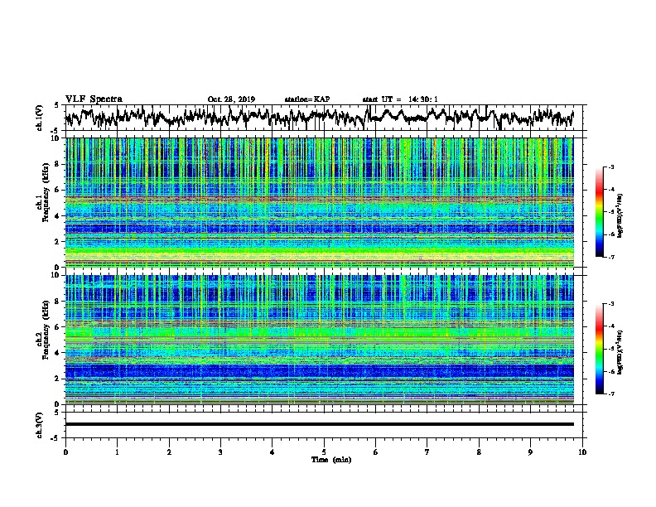Click the "4" kHz tick on ch.1 frequency axis
The height and width of the screenshot is (507, 656).
coord(58,216)
